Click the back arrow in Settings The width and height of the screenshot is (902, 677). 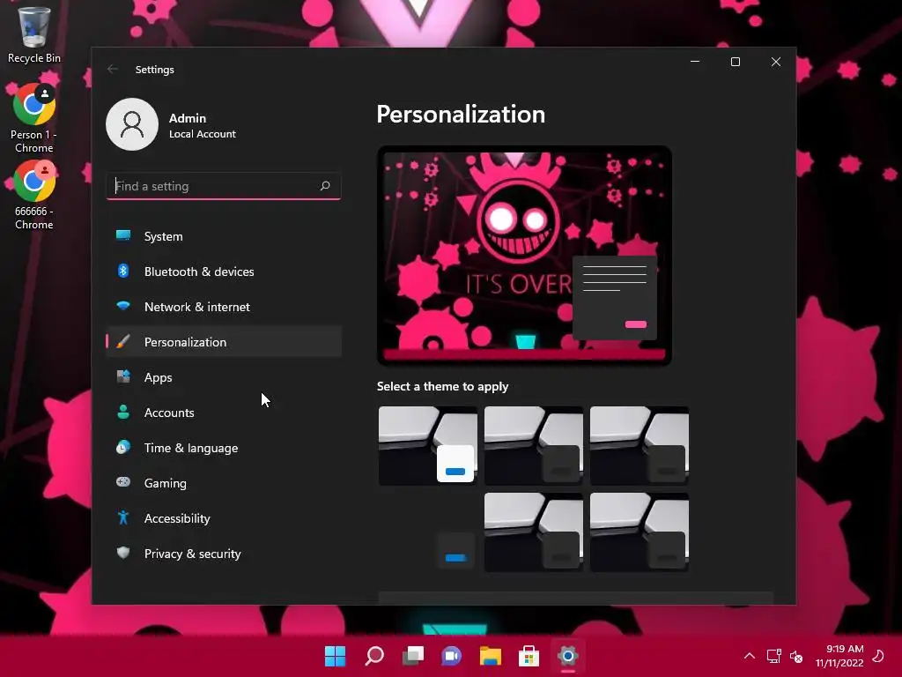(112, 69)
